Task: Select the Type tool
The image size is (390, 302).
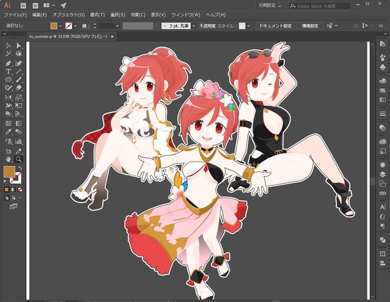Action: coord(8,71)
